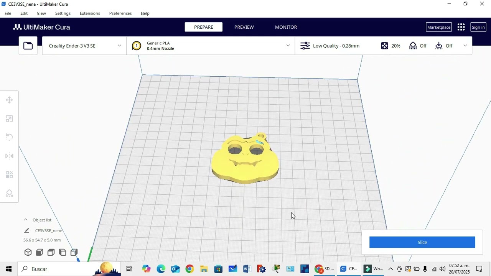Screen dimensions: 491x276
Task: Open Google Chrome from taskbar
Action: tap(189, 269)
